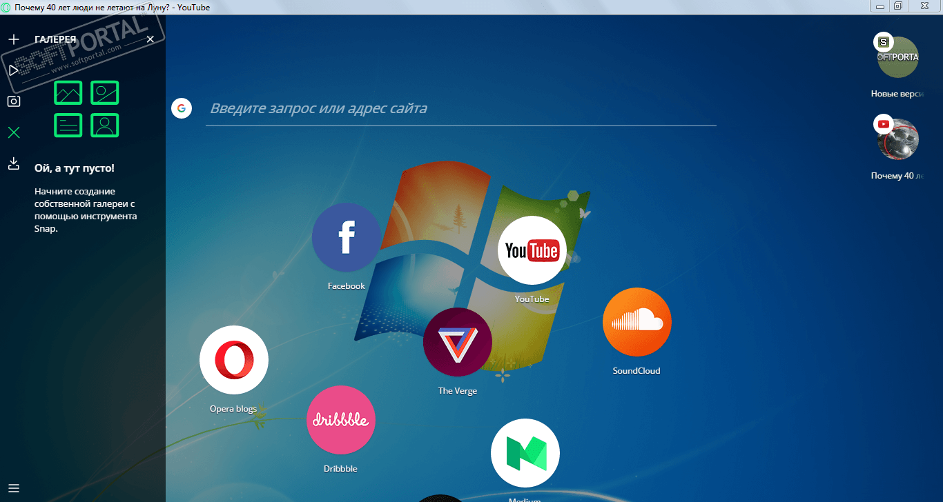Screen dimensions: 943x502
Task: Switch to the Softportal tab bubble
Action: [898, 57]
